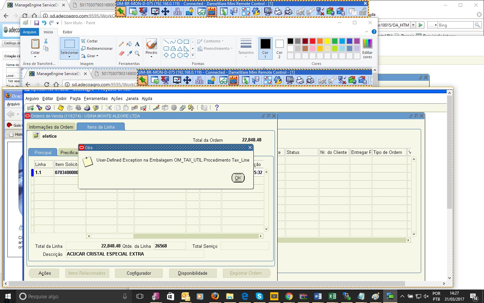Viewport: 484px width, 303px height.
Task: Open the Ferramentas menu in Oracle
Action: [x=96, y=99]
